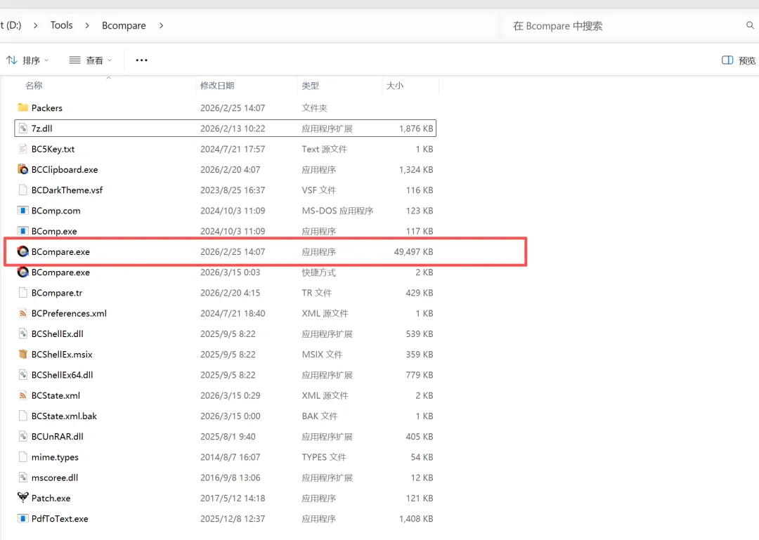Click the PdfToText.exe icon
The height and width of the screenshot is (540, 759).
(x=22, y=519)
